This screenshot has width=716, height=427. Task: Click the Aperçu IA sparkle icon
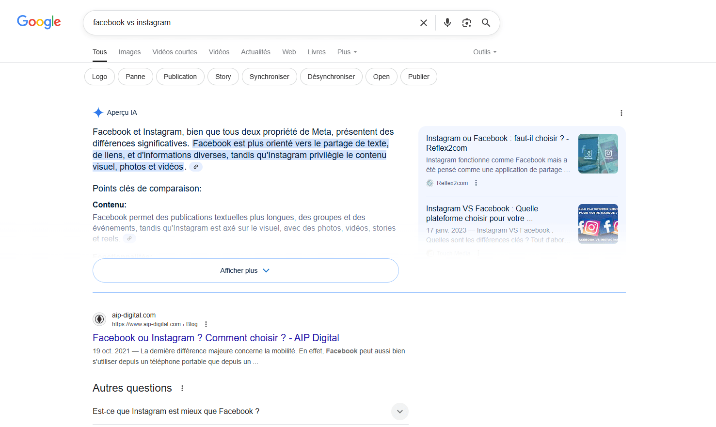coord(98,112)
